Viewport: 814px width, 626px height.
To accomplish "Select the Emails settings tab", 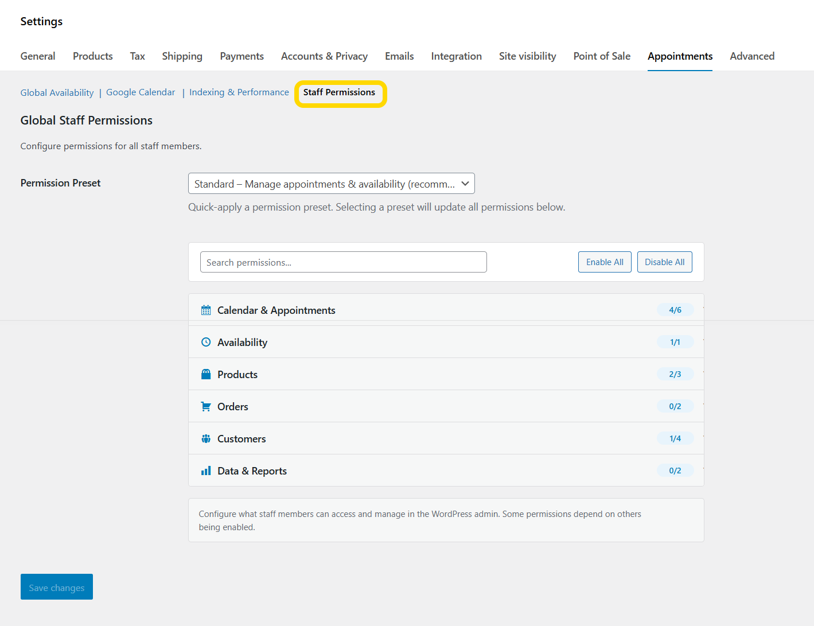I will [399, 56].
